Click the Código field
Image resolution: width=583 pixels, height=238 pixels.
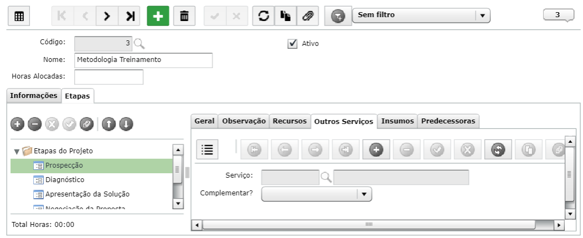pyautogui.click(x=103, y=44)
